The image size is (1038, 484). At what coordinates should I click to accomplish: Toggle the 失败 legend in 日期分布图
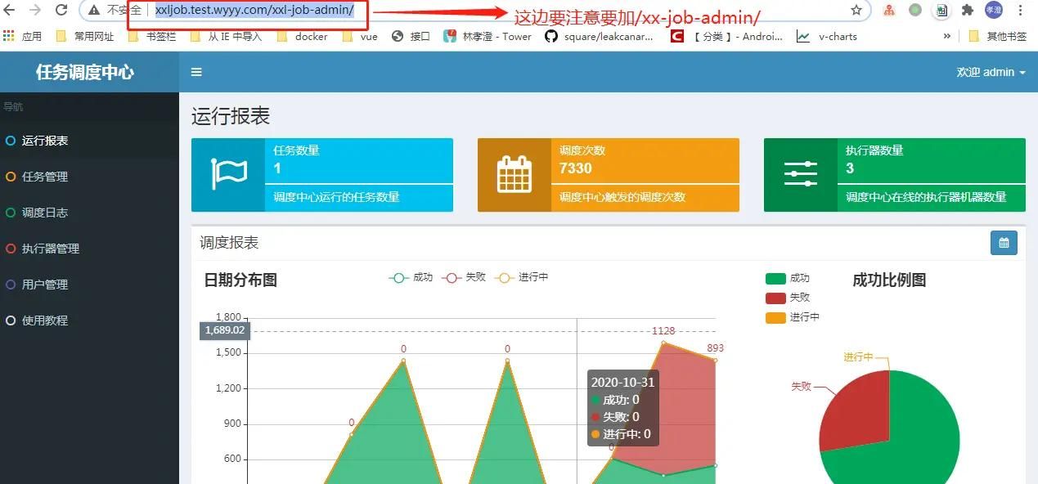pos(465,278)
